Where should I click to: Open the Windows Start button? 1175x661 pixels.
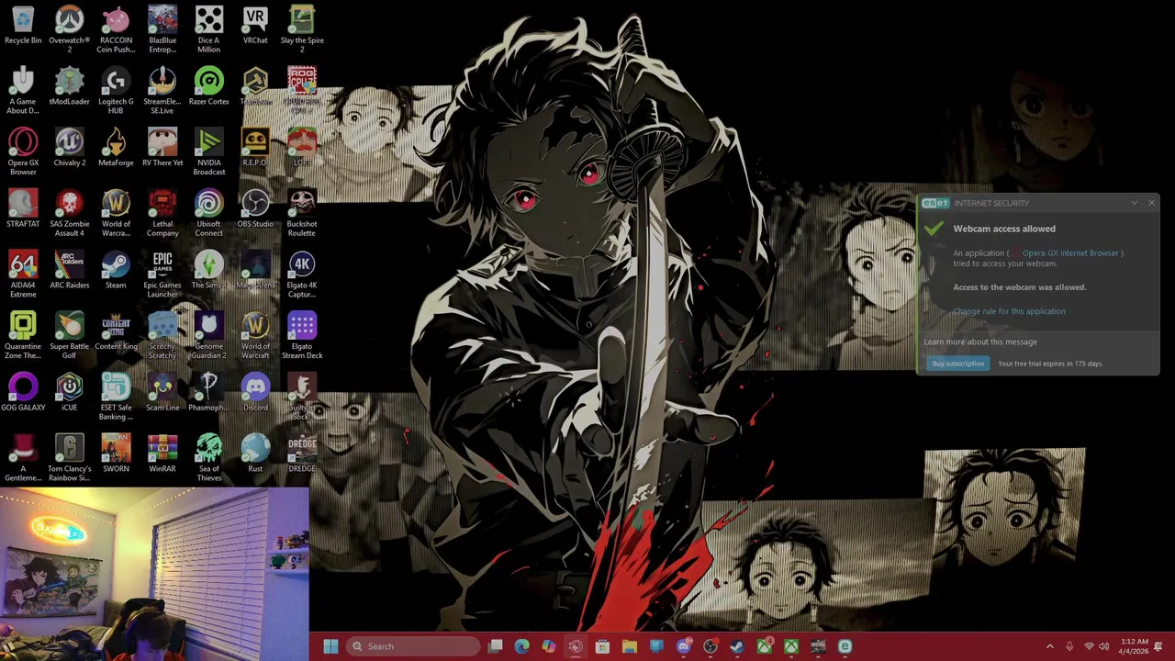(x=330, y=646)
